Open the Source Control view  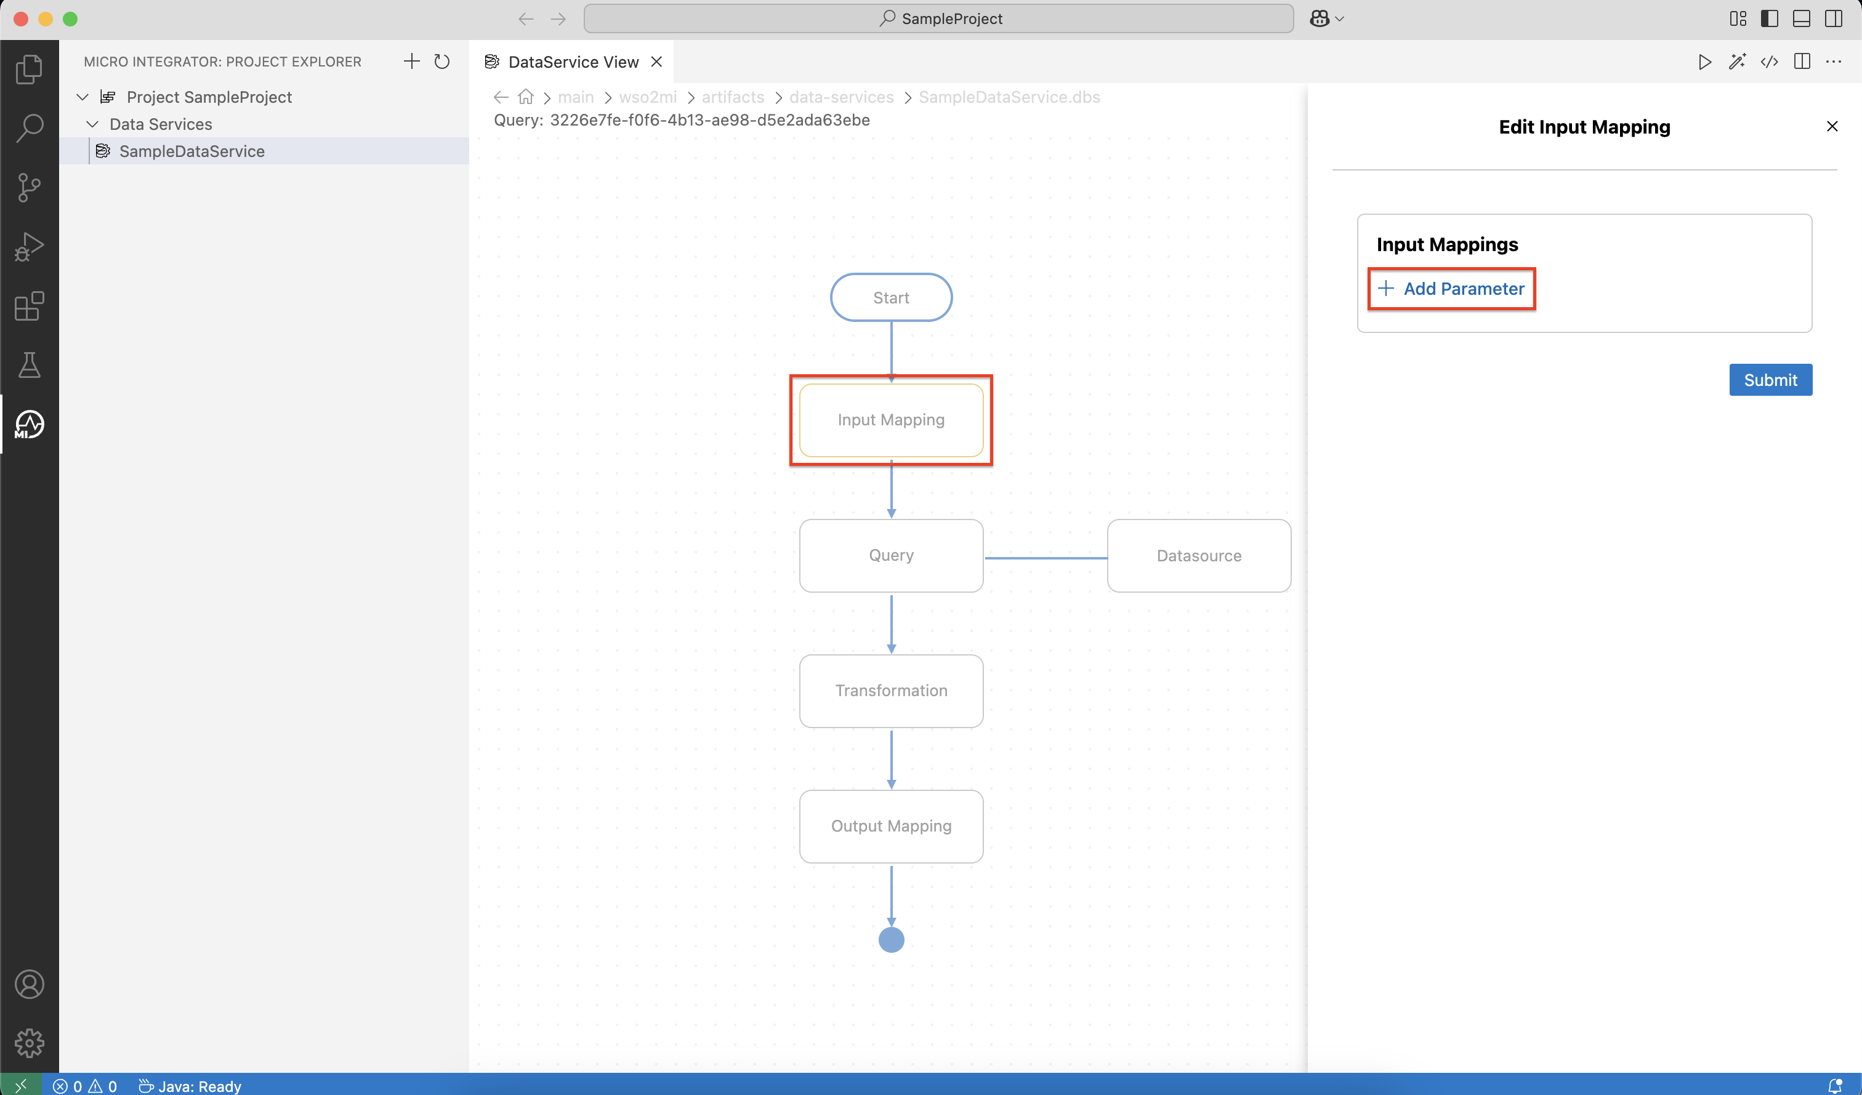pyautogui.click(x=30, y=187)
